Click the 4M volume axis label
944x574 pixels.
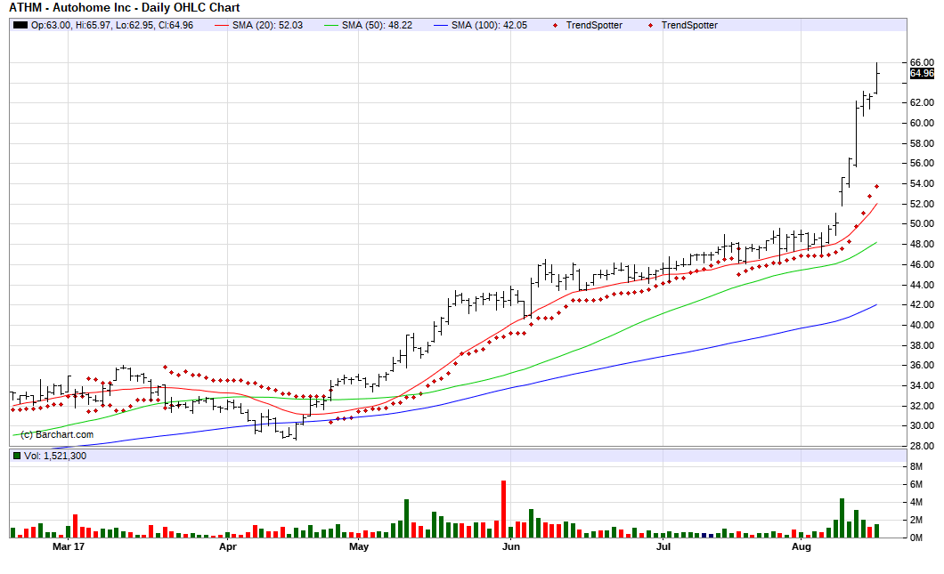(x=916, y=503)
